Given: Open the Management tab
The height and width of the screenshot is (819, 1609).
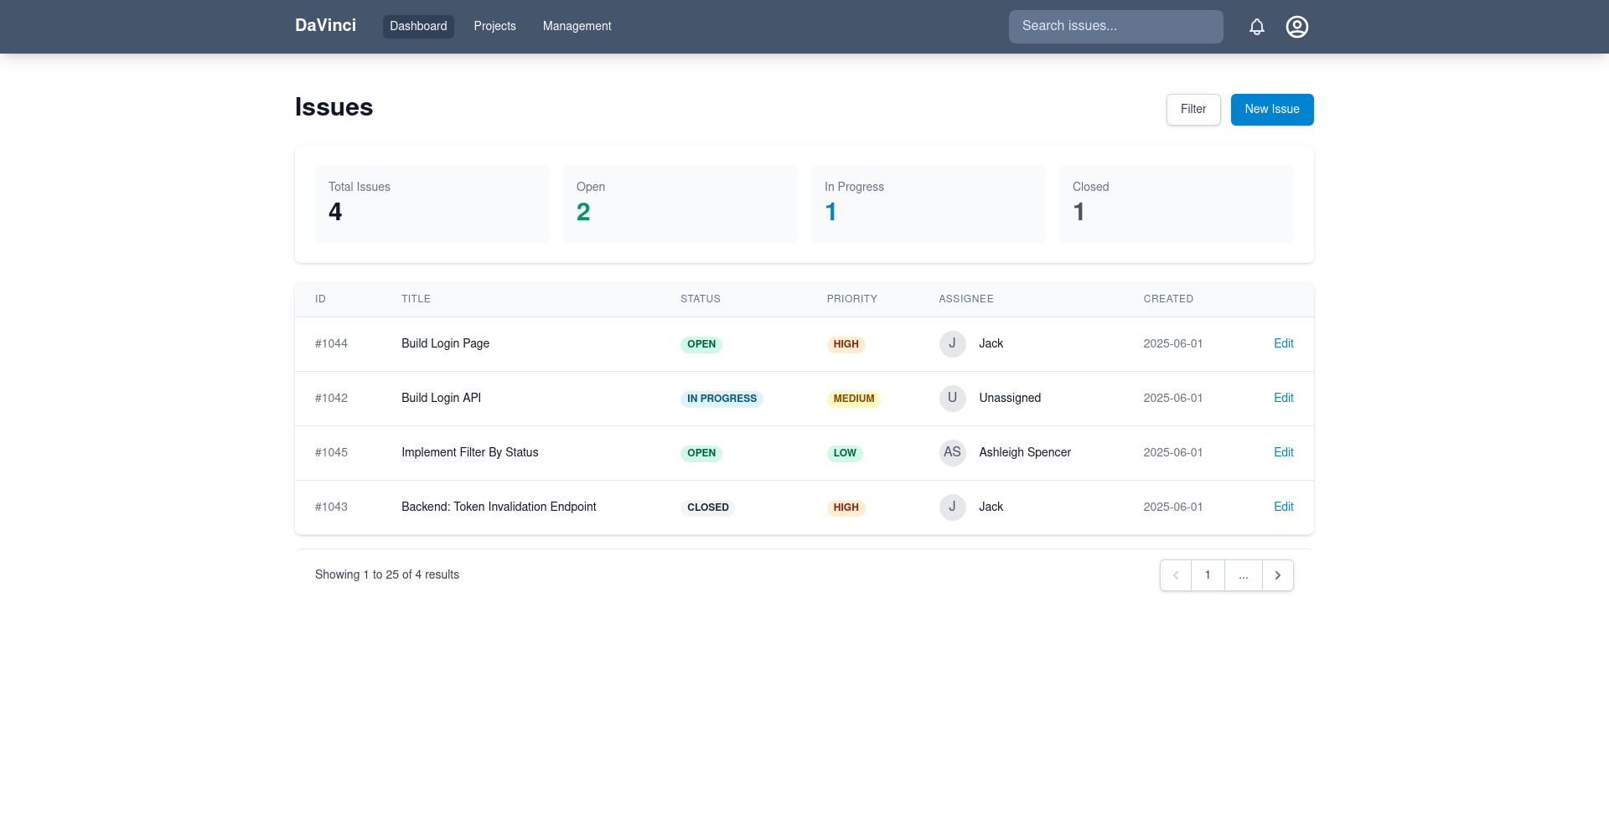Looking at the screenshot, I should (x=577, y=27).
